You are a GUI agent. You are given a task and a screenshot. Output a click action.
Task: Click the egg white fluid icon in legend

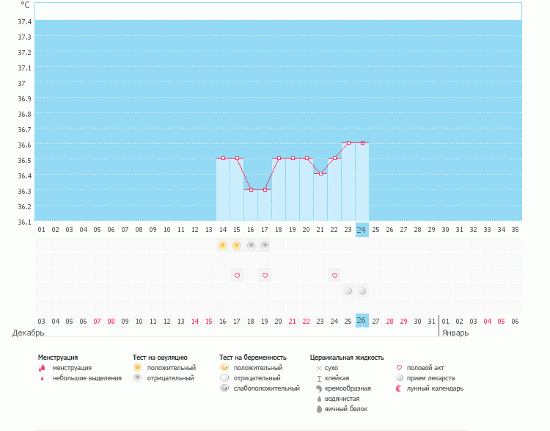[x=319, y=409]
